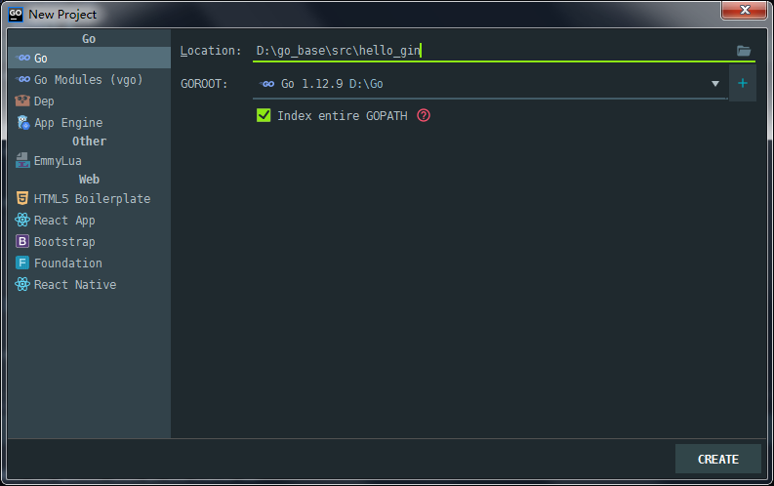This screenshot has width=774, height=486.
Task: Choose Bootstrap project type
Action: [89, 241]
